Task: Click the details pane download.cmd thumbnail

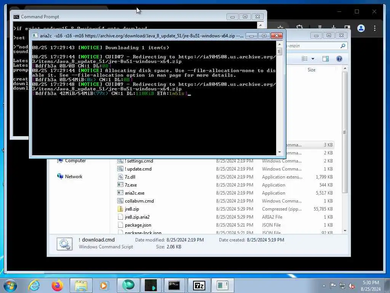Action: pyautogui.click(x=64, y=244)
